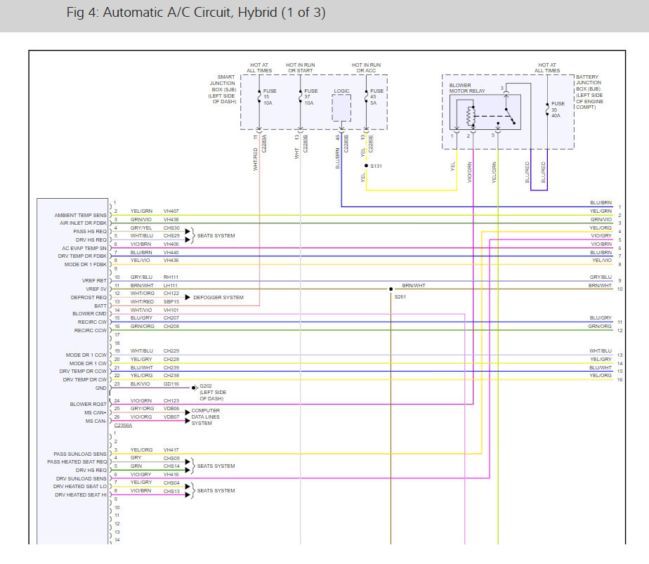Click circuit code CH122

coord(171,294)
